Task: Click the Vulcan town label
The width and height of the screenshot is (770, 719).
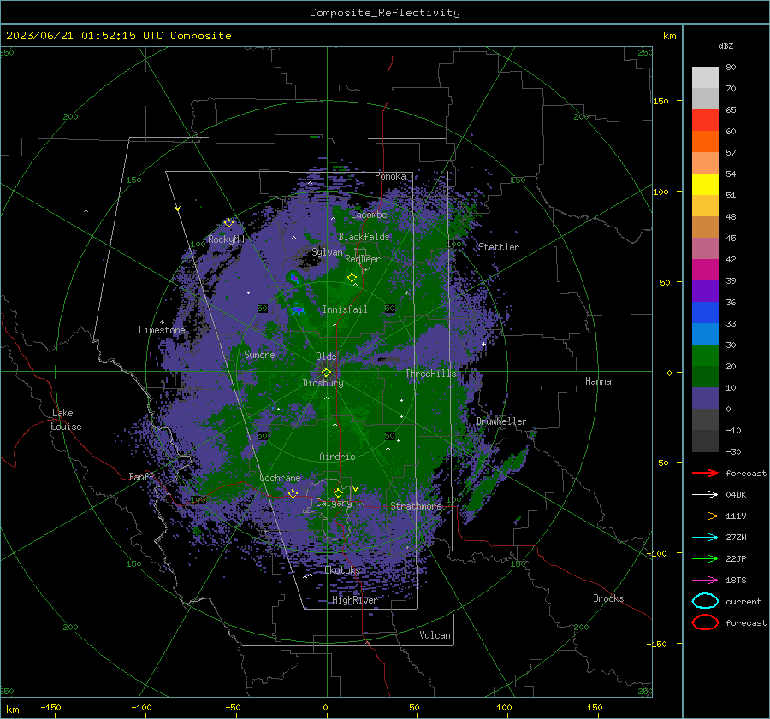Action: tap(435, 635)
